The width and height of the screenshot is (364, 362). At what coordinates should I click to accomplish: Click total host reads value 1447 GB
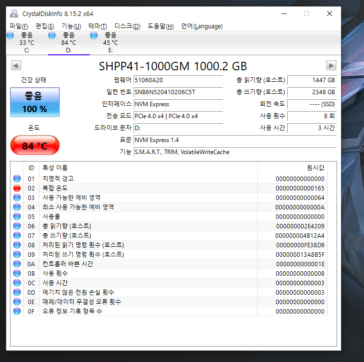coord(312,80)
